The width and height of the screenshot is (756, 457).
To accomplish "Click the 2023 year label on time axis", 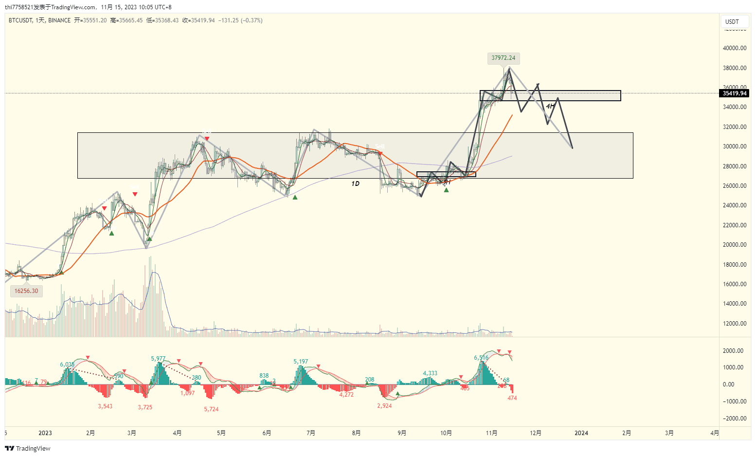I will tap(45, 433).
